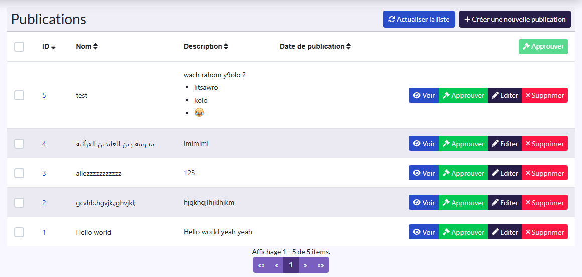Screen dimensions: 582x277
Task: View the gcvhb,hgvjk publication
Action: 423,202
